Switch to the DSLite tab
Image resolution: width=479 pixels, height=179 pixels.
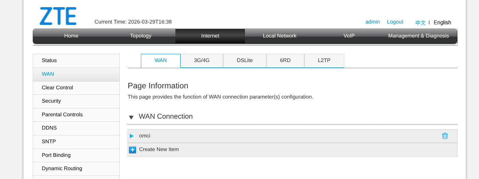pyautogui.click(x=245, y=61)
